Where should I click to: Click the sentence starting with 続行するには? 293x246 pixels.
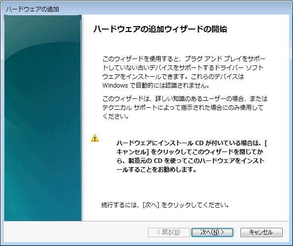coord(165,205)
